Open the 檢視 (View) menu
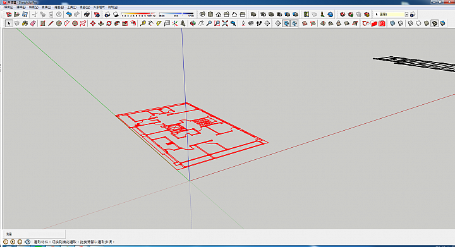 (x=33, y=7)
